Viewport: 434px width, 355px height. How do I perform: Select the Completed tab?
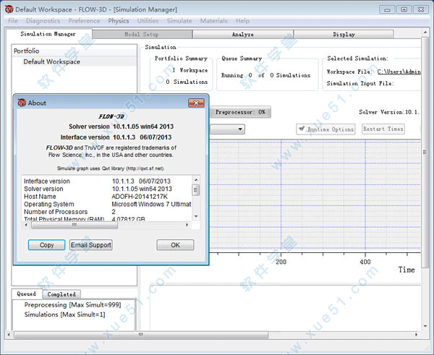pos(61,294)
